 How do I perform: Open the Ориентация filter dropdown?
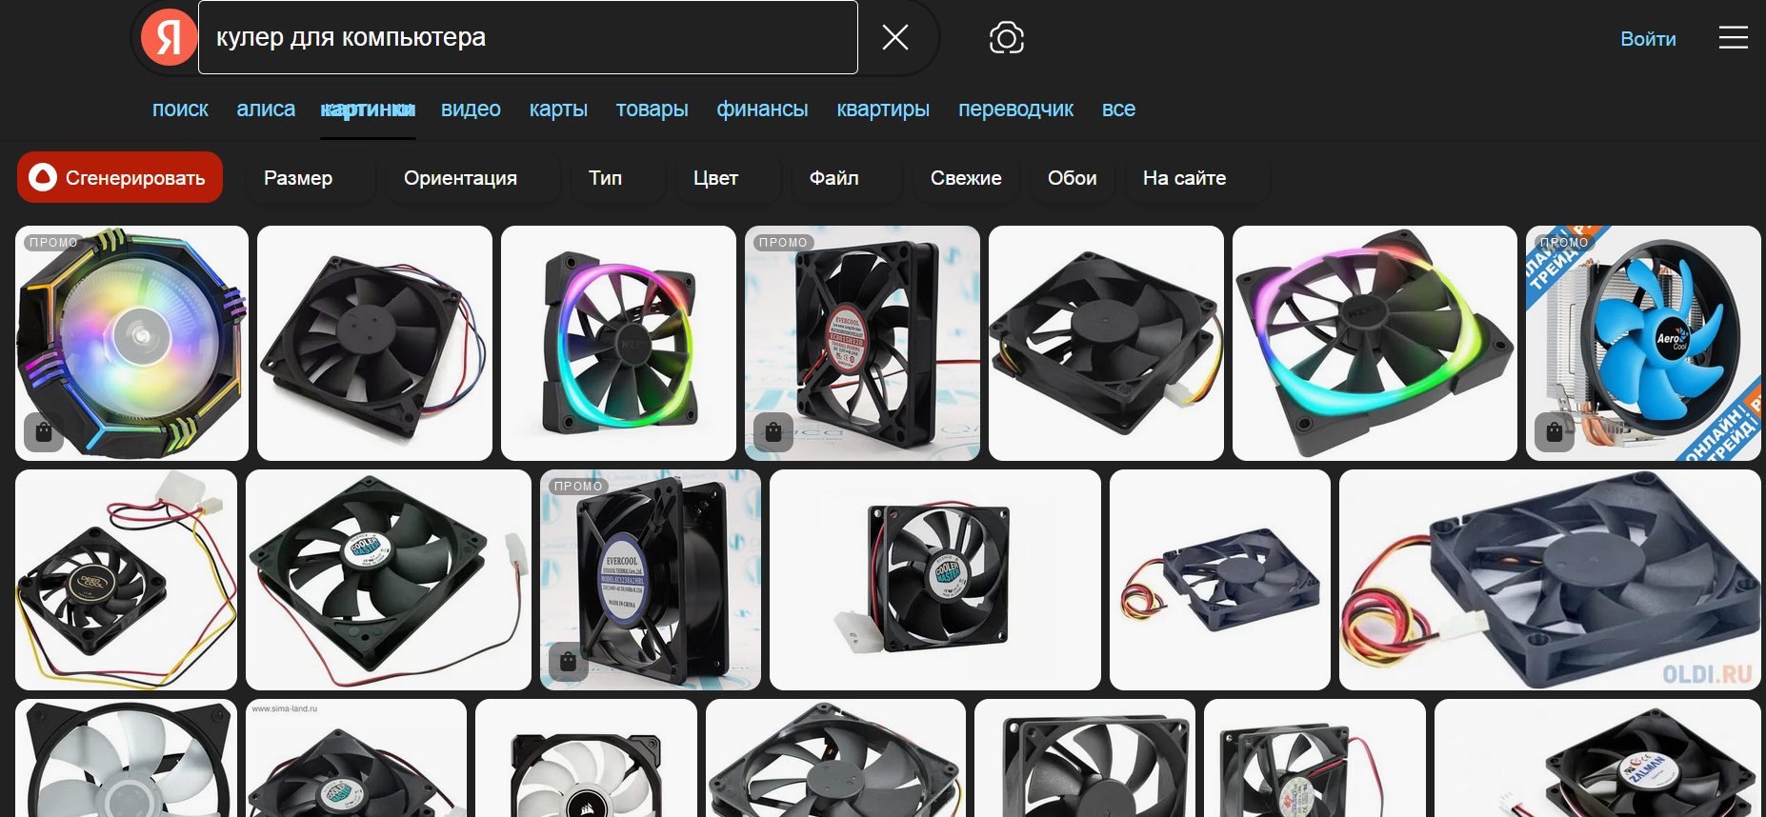472,177
